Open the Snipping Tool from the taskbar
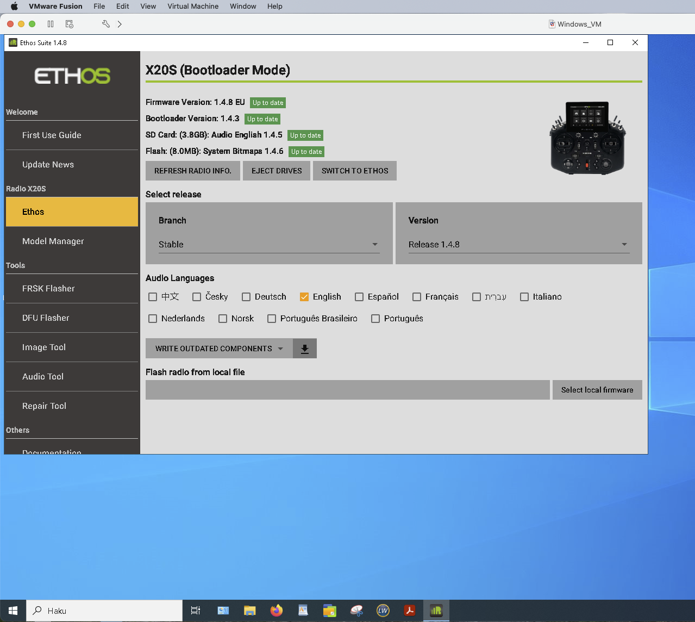Image resolution: width=695 pixels, height=622 pixels. coord(356,610)
